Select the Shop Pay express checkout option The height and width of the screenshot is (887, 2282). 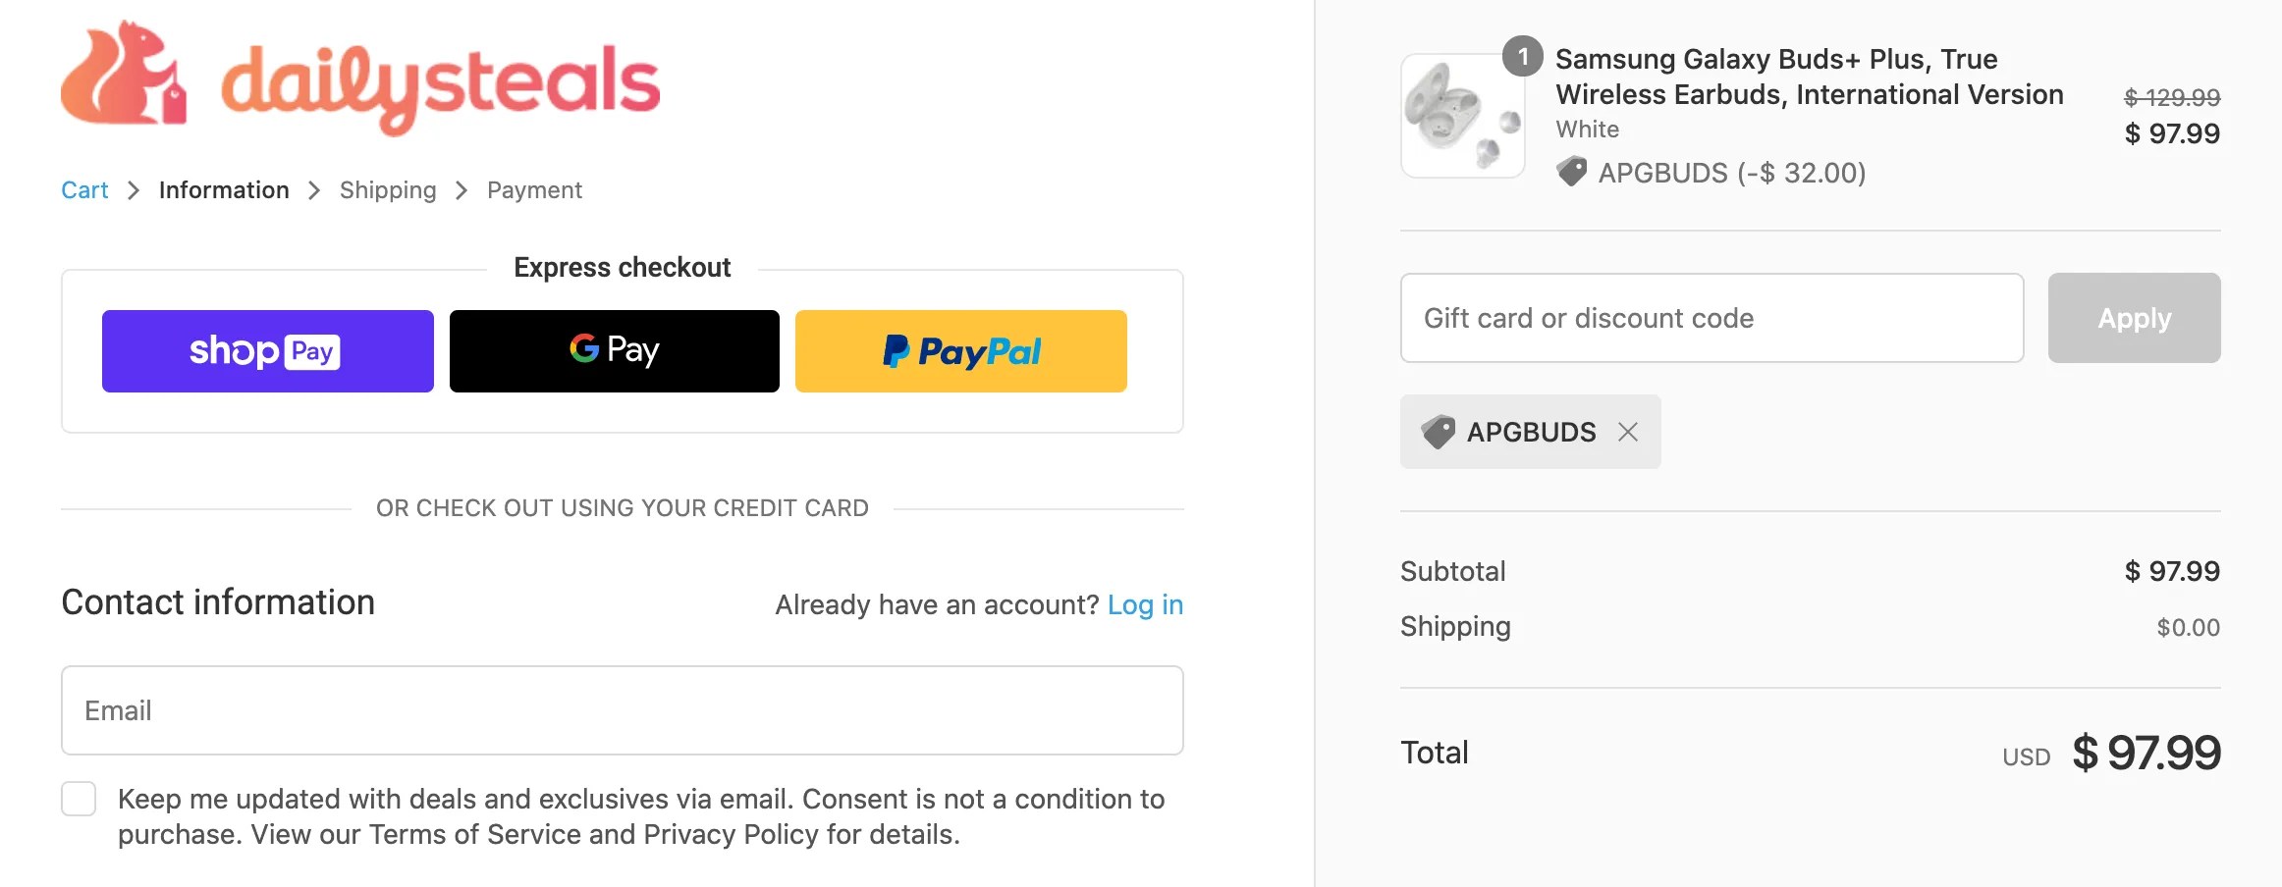pyautogui.click(x=267, y=350)
